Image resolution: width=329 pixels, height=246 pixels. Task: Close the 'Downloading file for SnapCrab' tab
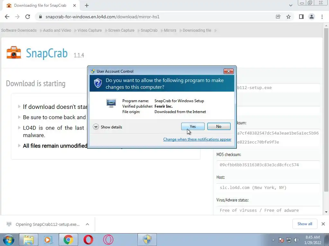(75, 5)
